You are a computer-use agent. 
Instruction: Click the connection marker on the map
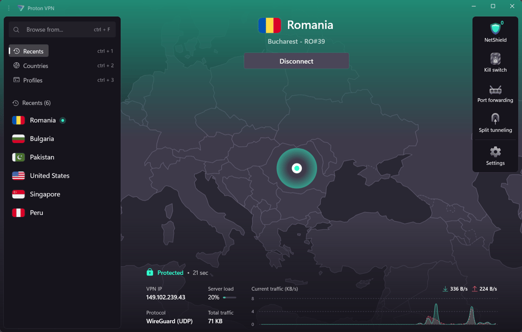coord(297,169)
